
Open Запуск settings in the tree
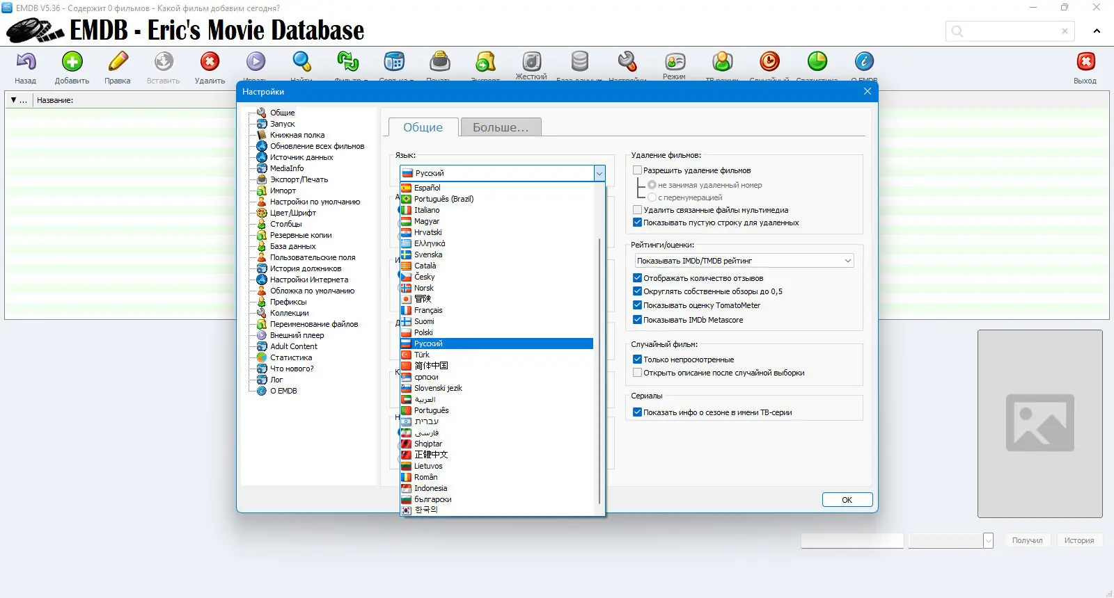[282, 124]
